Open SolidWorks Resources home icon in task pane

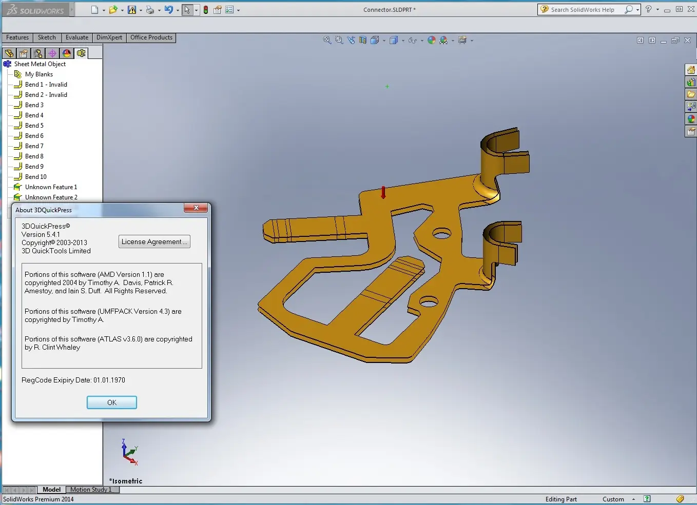click(691, 70)
